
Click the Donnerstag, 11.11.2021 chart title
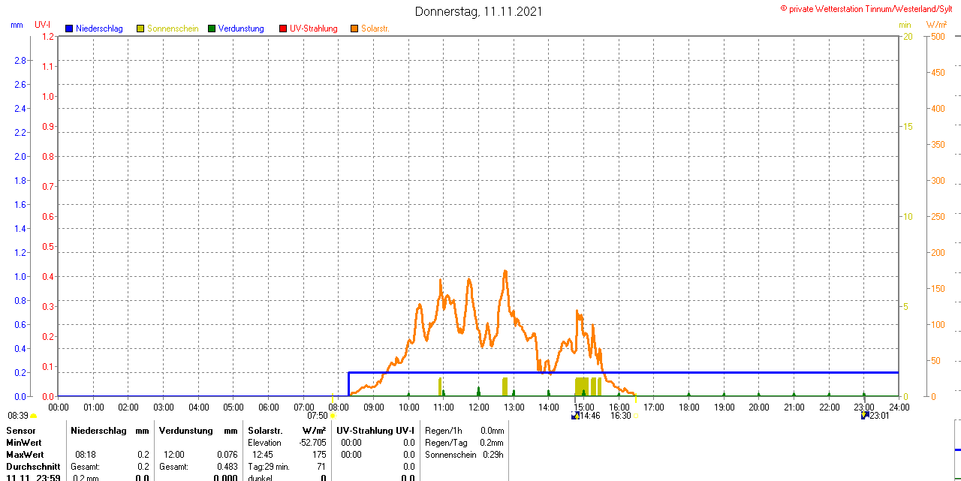(x=479, y=11)
